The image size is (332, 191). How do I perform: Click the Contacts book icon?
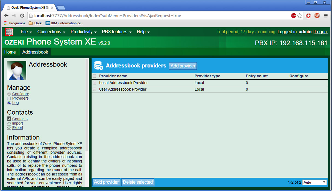coord(9,119)
